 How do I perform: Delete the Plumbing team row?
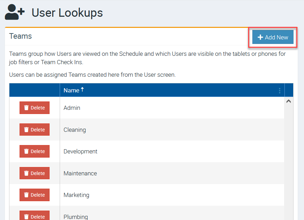35,216
